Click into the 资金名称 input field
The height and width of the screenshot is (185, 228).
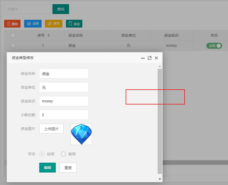coord(64,74)
